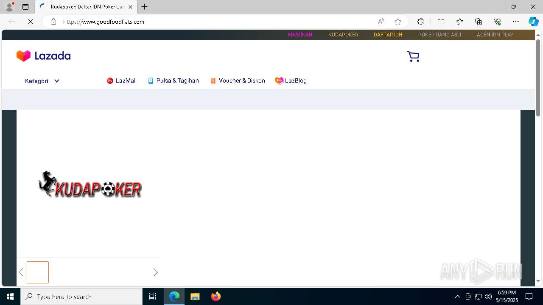Open Browser essentials heart icon

497,22
